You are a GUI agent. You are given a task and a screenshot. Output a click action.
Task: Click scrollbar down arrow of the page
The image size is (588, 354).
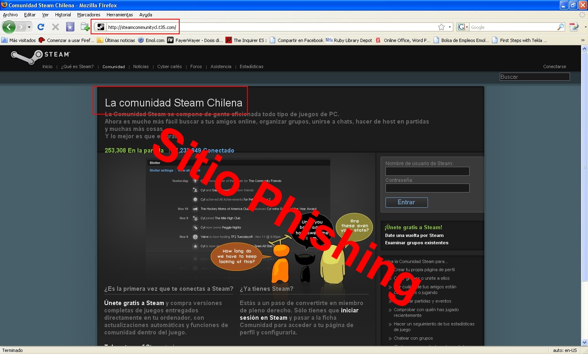pyautogui.click(x=584, y=343)
